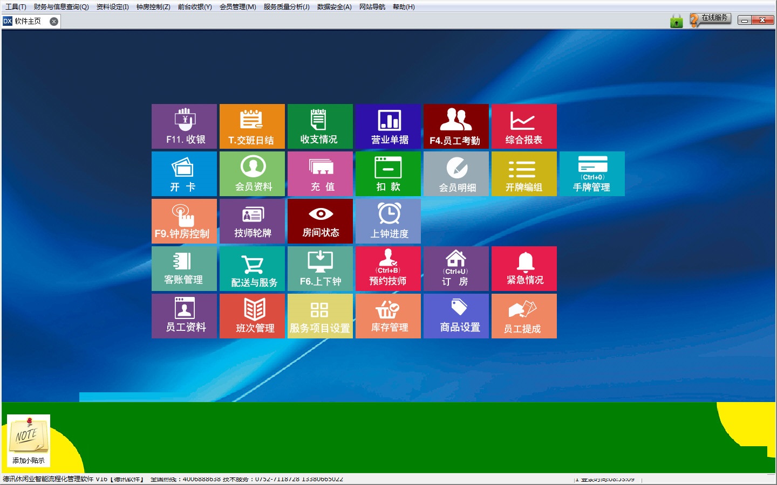The image size is (777, 485).
Task: Open the 开牌编组 grouping tile
Action: click(x=524, y=174)
